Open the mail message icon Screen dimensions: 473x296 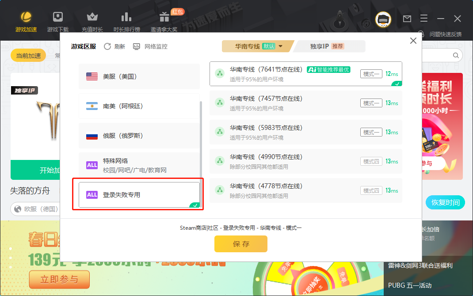[407, 19]
